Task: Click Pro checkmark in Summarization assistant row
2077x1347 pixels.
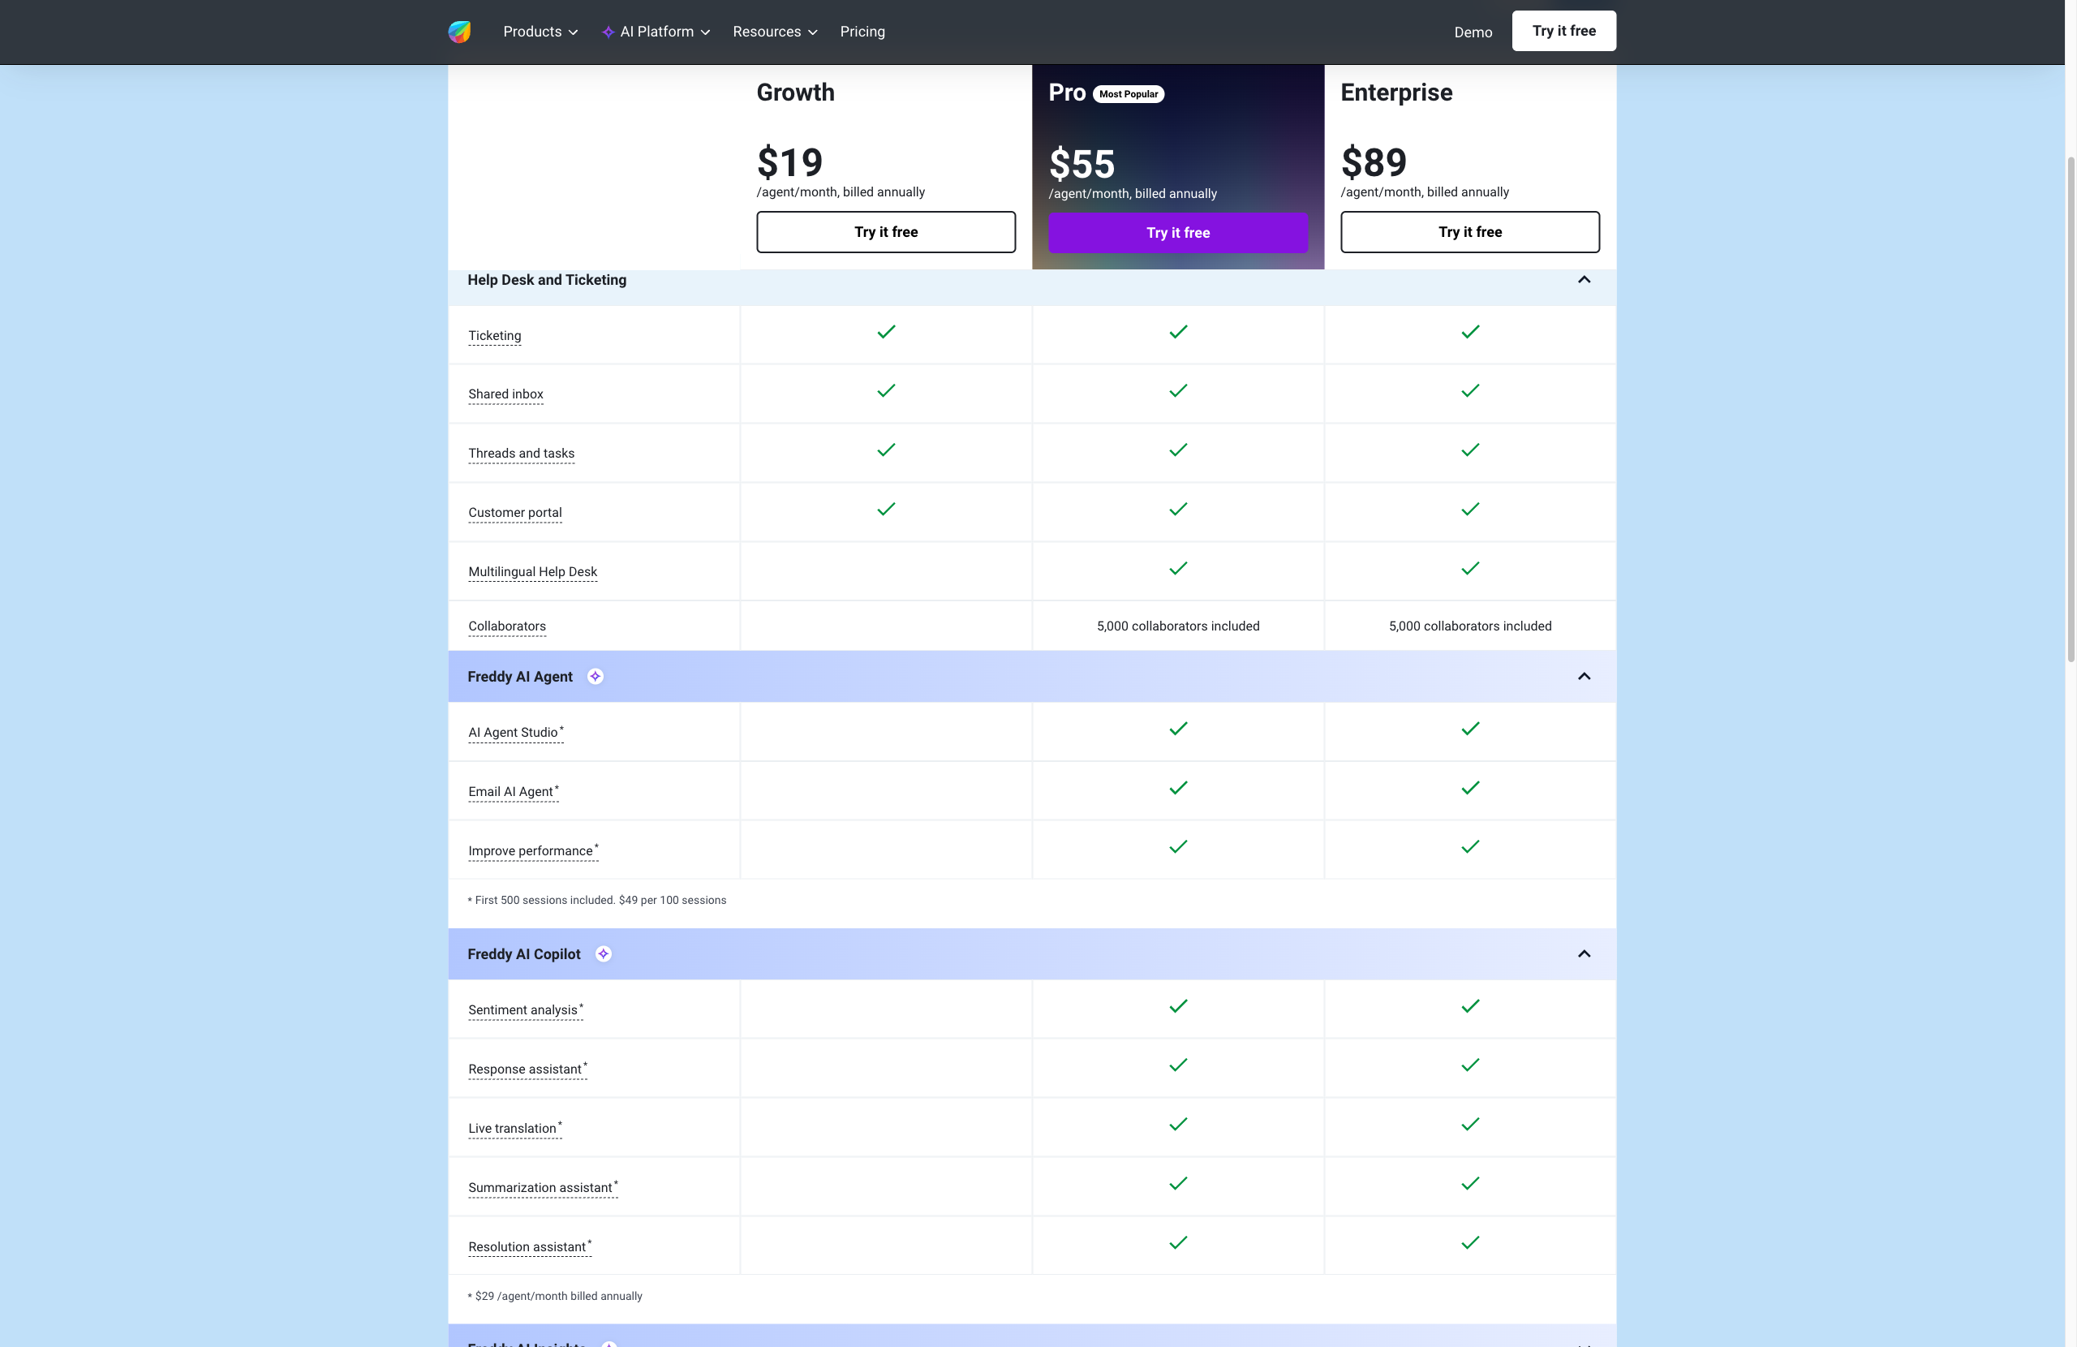Action: (x=1178, y=1184)
